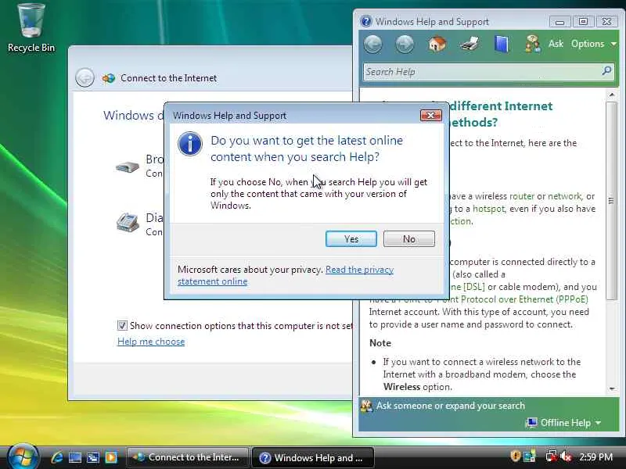Select the Dial-up telephone connection icon
The height and width of the screenshot is (469, 626).
[x=128, y=223]
